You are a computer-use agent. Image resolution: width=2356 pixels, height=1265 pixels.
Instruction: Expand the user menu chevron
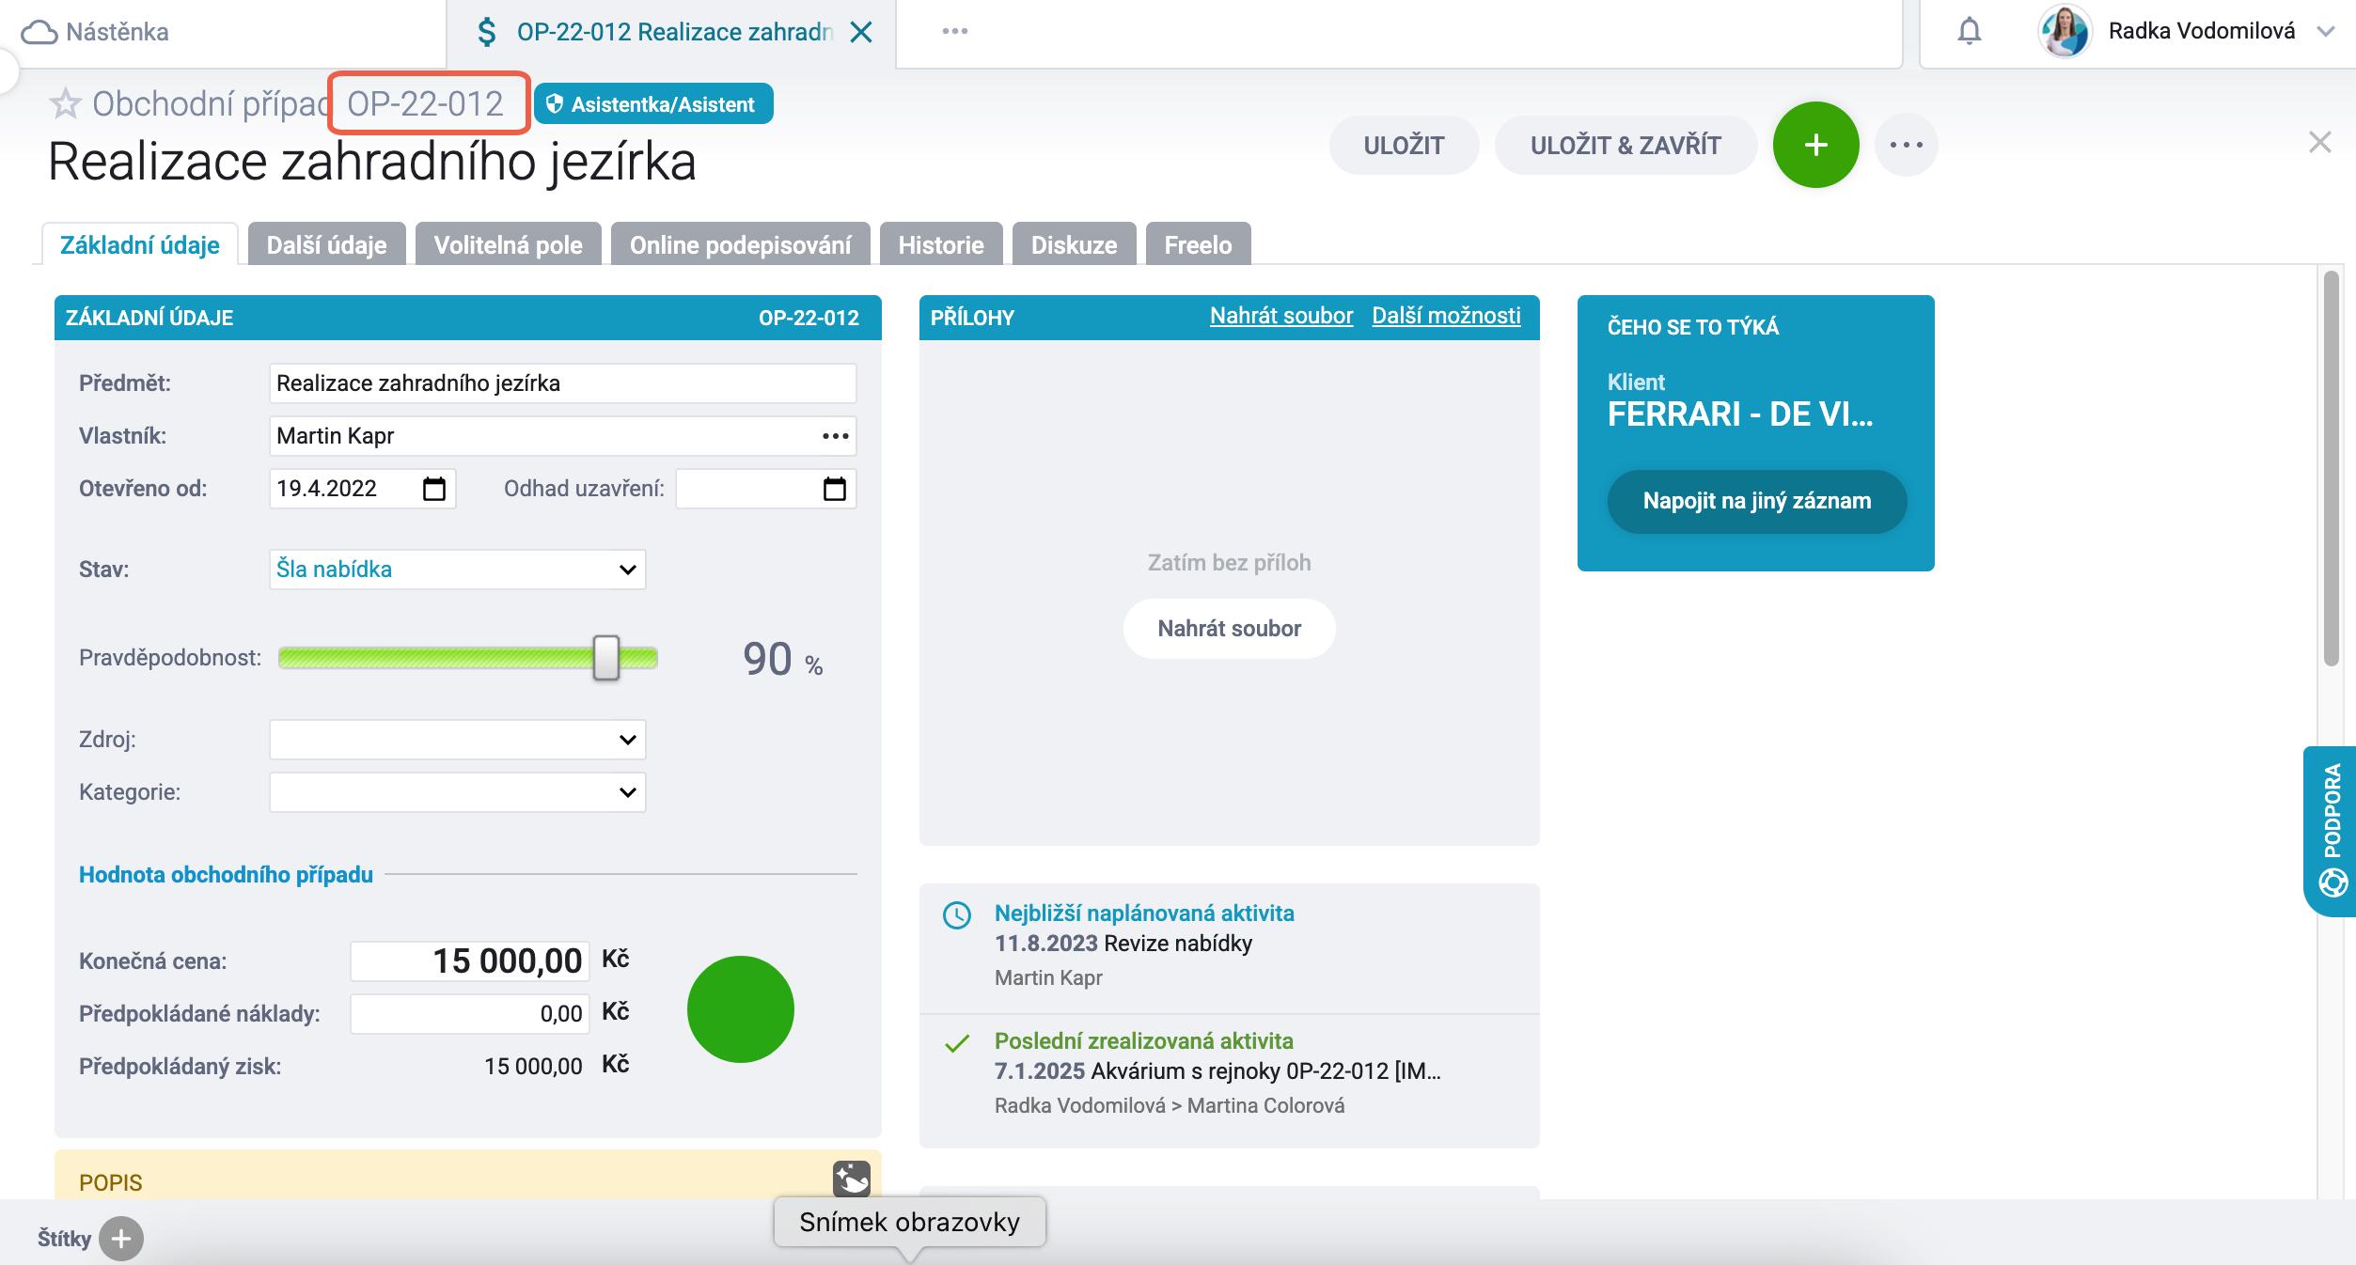coord(2326,32)
